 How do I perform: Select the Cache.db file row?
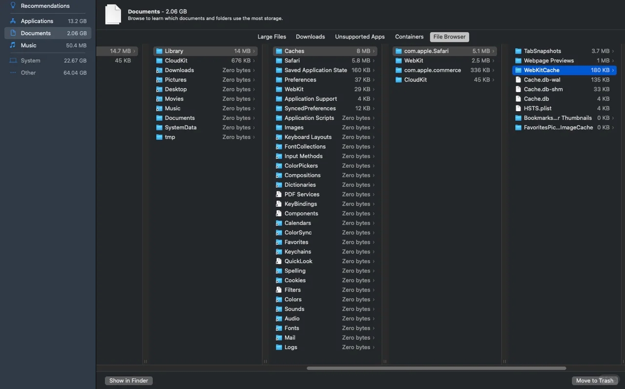pyautogui.click(x=564, y=99)
